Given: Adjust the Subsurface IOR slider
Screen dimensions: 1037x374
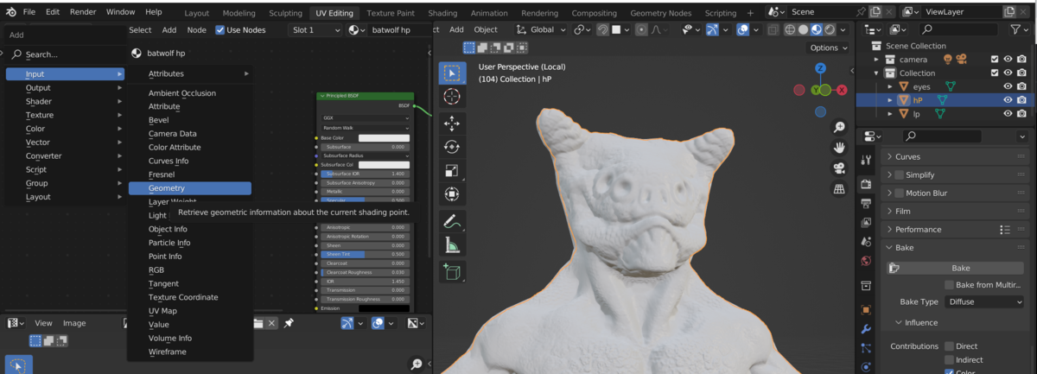Looking at the screenshot, I should click(x=365, y=174).
